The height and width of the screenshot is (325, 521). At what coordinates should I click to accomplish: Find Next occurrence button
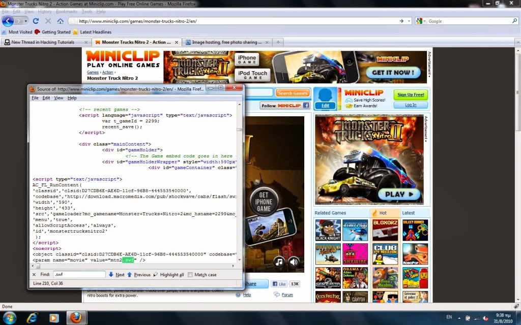(x=117, y=275)
